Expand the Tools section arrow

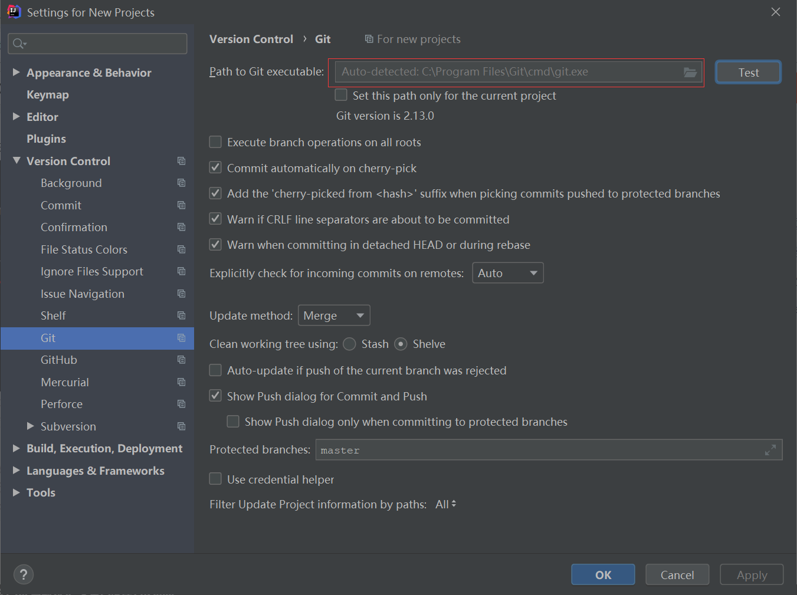pyautogui.click(x=17, y=492)
